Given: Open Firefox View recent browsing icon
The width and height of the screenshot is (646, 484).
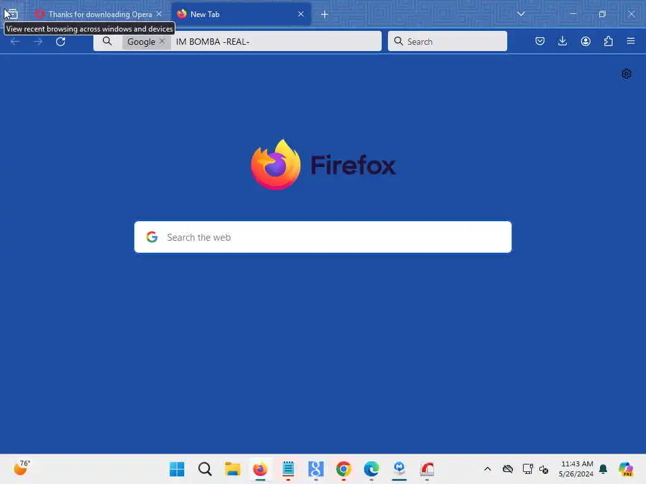Looking at the screenshot, I should (x=12, y=14).
